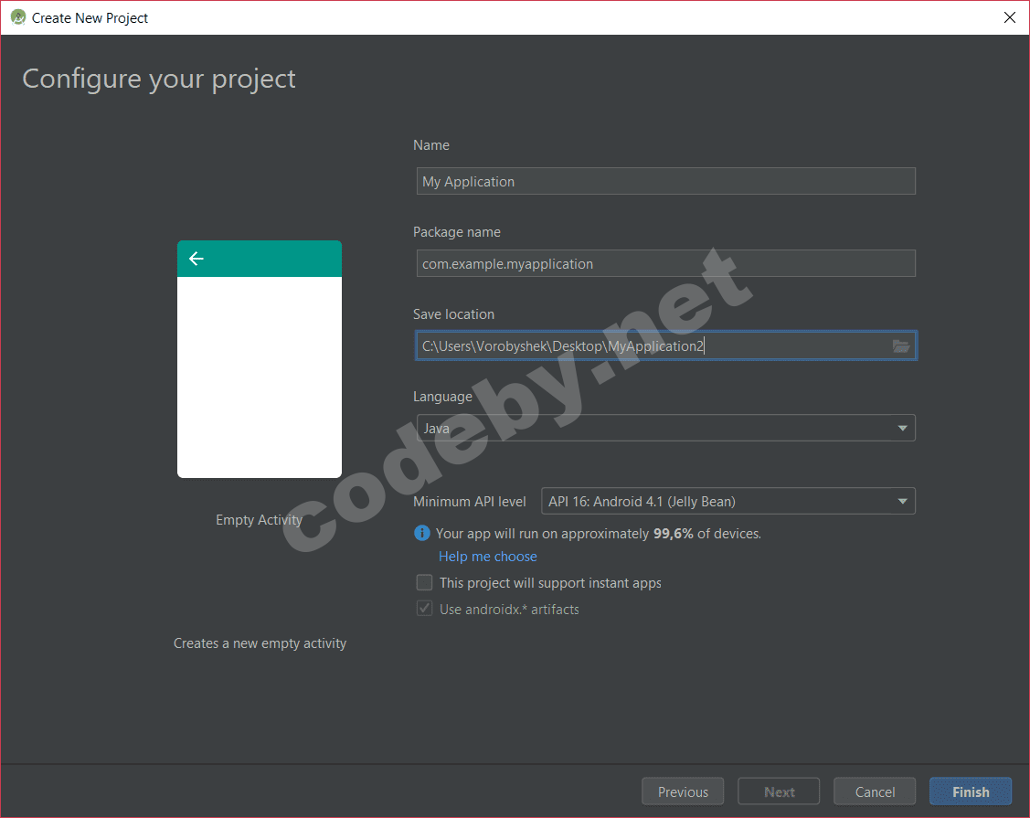Image resolution: width=1030 pixels, height=818 pixels.
Task: Focus the Save location path field
Action: point(649,346)
